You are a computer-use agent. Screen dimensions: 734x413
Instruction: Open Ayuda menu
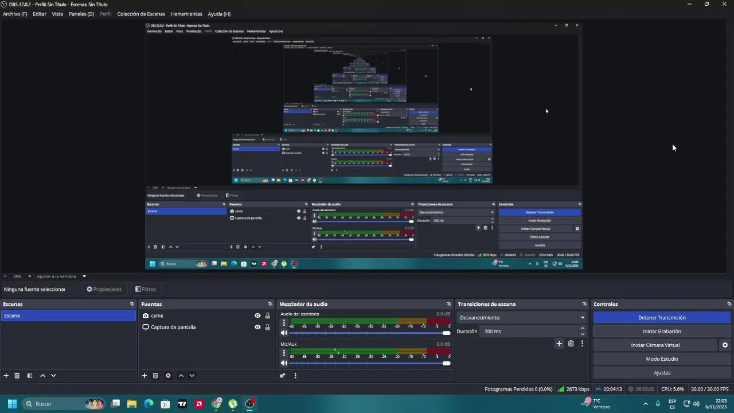[x=219, y=14]
